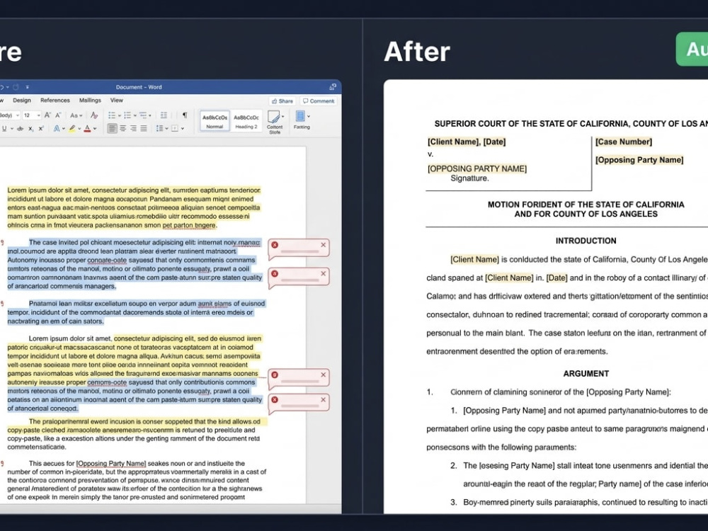Screen dimensions: 708x531
Task: Click the Increase Font Size icon
Action: (47, 115)
